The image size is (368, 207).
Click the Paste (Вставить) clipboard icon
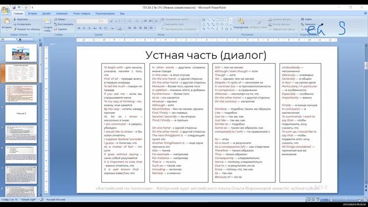[6, 22]
